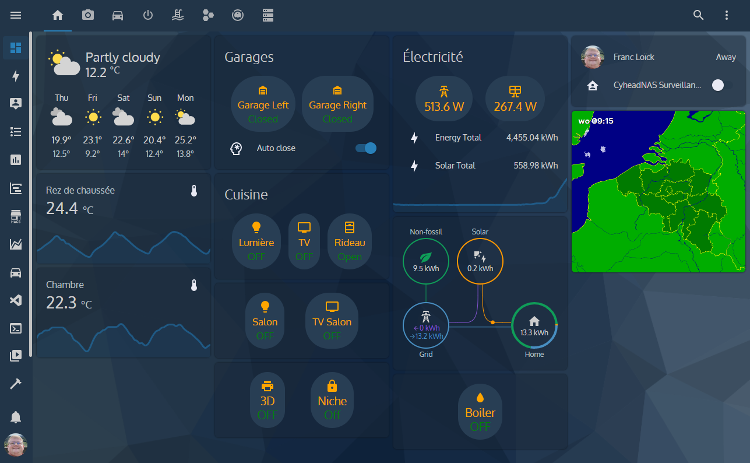Click the search icon in header
Screen dimensions: 750x463
pyautogui.click(x=698, y=15)
